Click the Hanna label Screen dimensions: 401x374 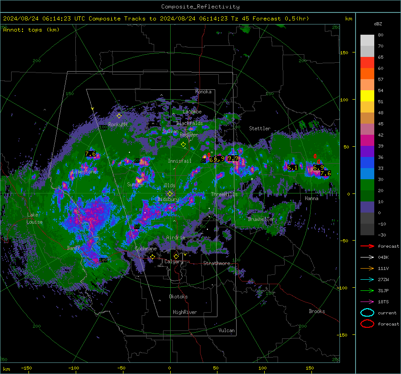point(311,198)
